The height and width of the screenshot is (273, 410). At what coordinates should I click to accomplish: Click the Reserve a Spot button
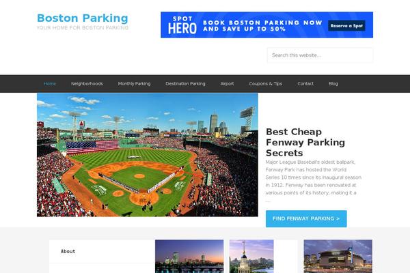click(346, 26)
